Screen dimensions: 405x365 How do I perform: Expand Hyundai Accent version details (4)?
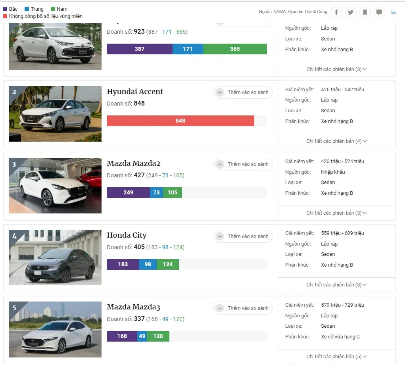pyautogui.click(x=336, y=141)
